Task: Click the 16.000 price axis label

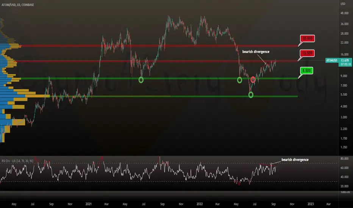Action: coord(344,54)
